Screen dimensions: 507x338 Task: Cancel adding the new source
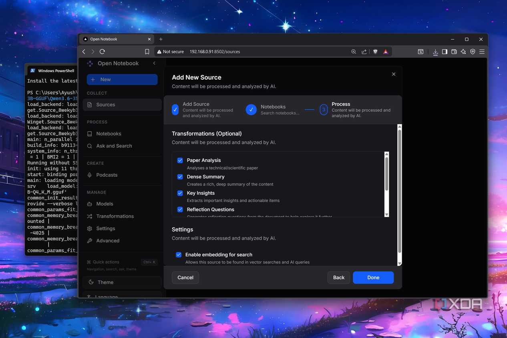(x=185, y=278)
